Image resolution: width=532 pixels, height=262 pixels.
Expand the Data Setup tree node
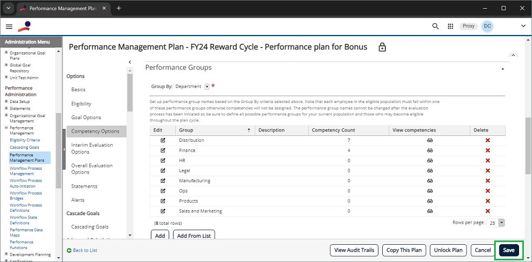[x=6, y=101]
